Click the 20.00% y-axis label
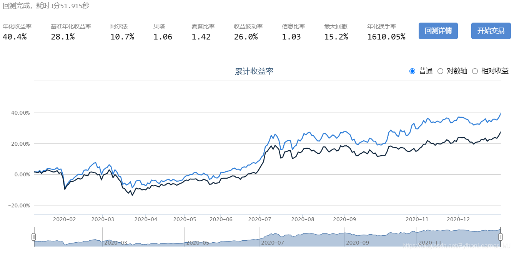514x253 pixels. [x=20, y=143]
